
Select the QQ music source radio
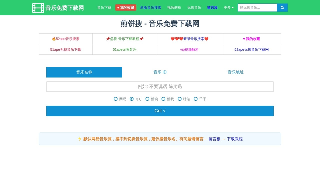click(x=132, y=99)
